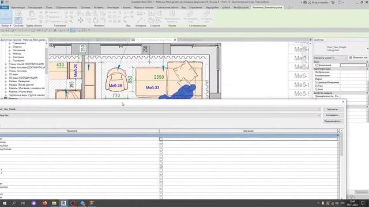
Task: Select the Align tool in Modify panel
Action: (81, 14)
